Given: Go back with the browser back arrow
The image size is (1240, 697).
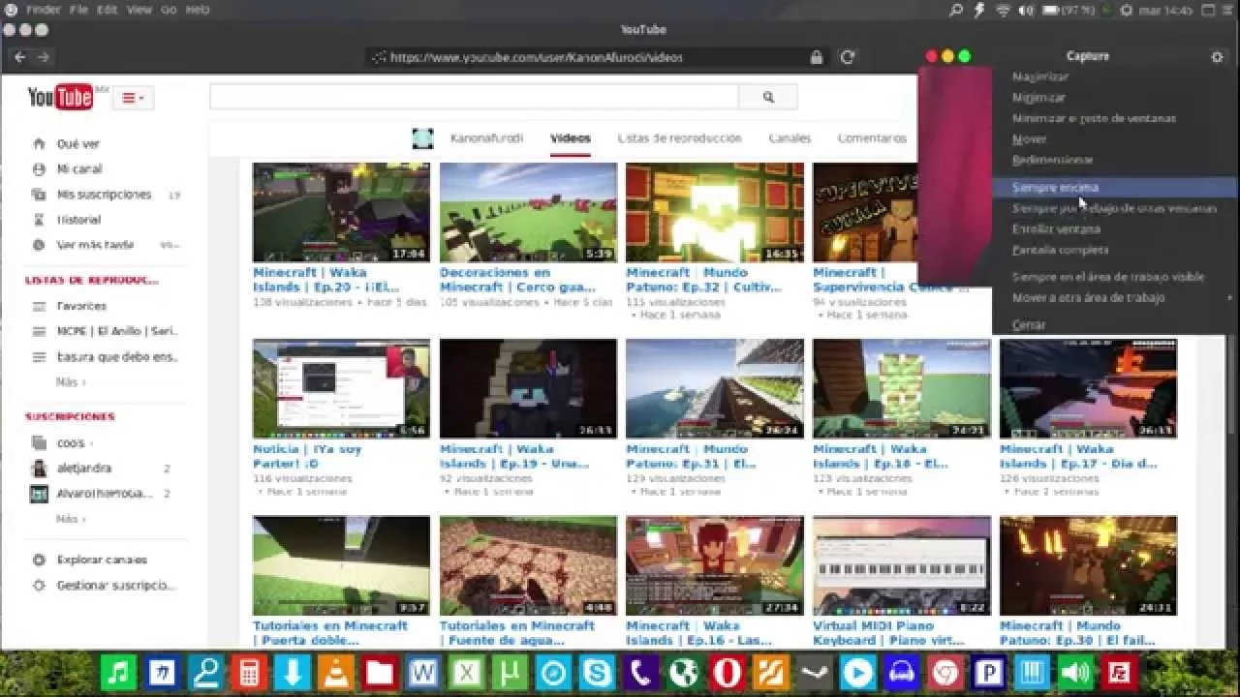Looking at the screenshot, I should pyautogui.click(x=19, y=57).
